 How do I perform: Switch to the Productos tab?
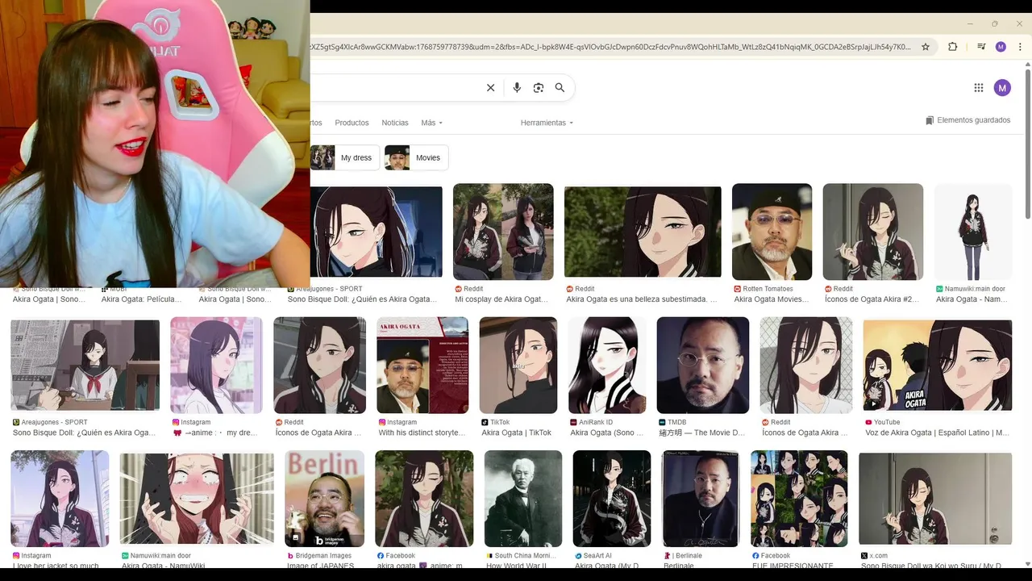[352, 123]
